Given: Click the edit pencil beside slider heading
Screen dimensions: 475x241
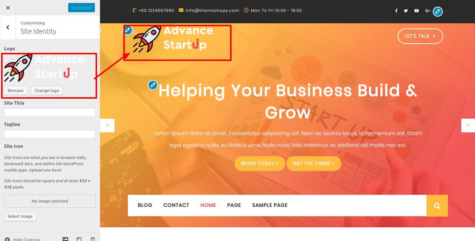Looking at the screenshot, I should coord(153,85).
